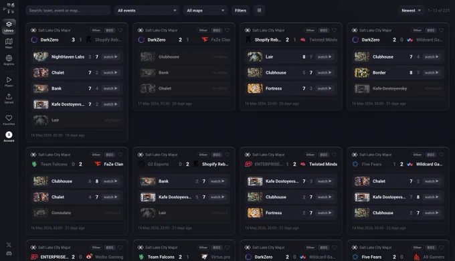
Task: Open the Newest sort dropdown
Action: click(x=411, y=11)
